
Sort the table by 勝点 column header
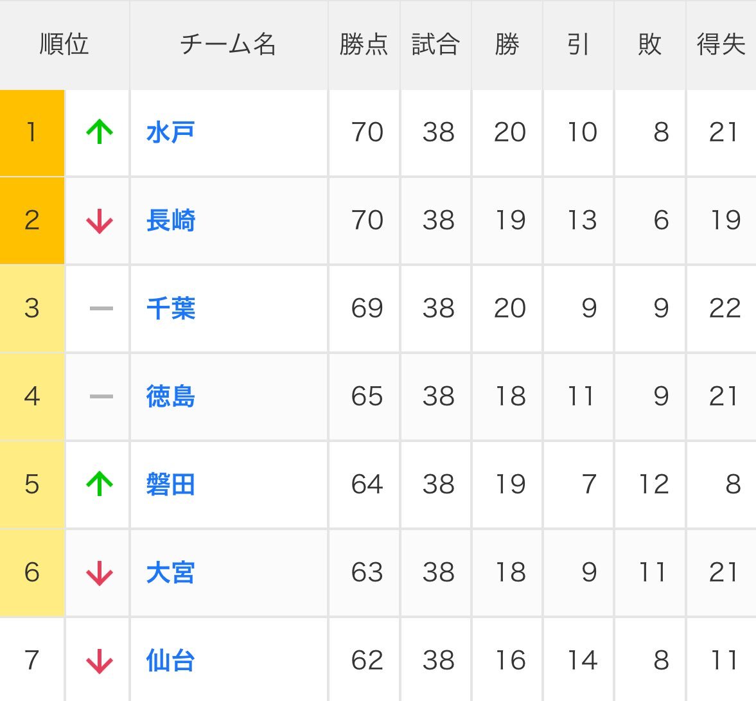point(364,44)
